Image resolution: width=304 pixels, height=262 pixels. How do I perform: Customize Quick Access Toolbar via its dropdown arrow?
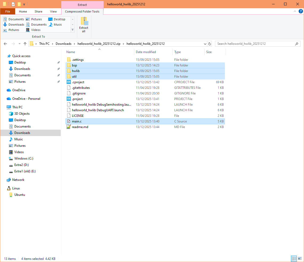24,4
